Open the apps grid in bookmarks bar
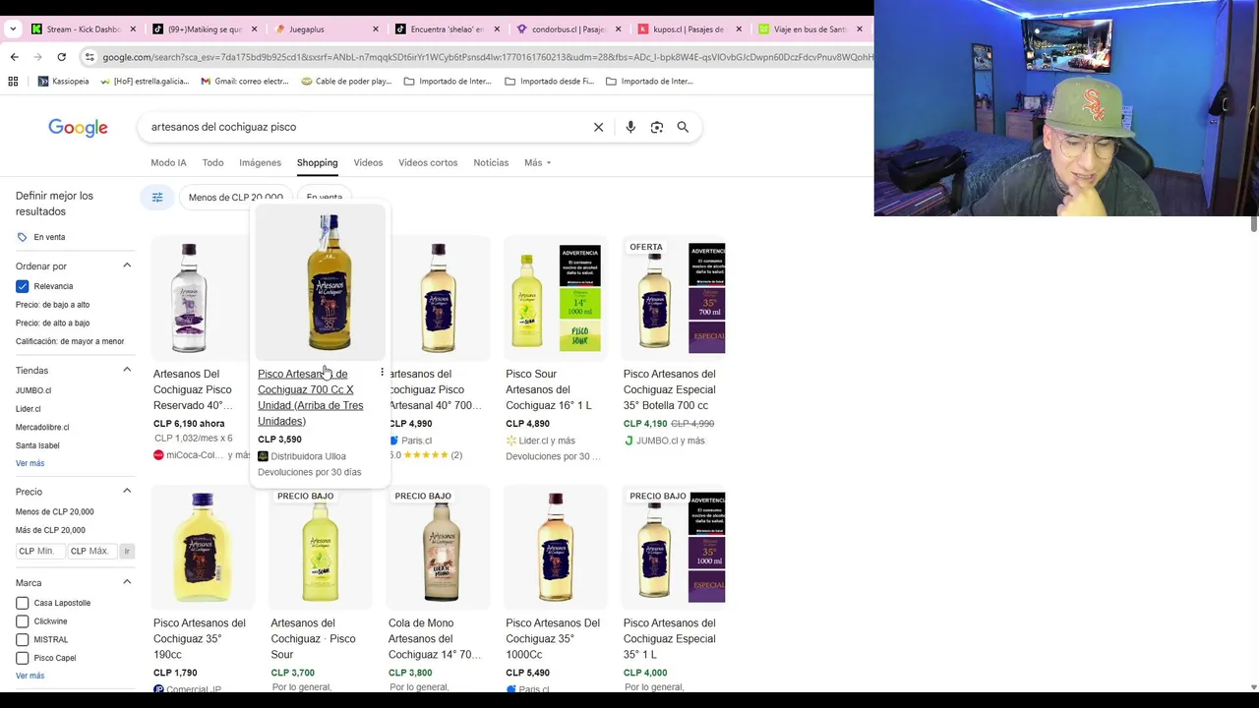Viewport: 1259px width, 708px height. click(13, 82)
